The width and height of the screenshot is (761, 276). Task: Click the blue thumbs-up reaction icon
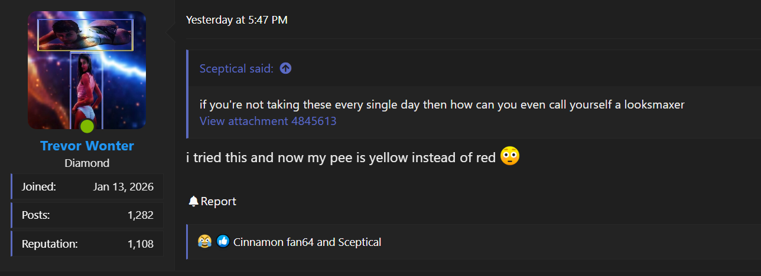pos(223,241)
